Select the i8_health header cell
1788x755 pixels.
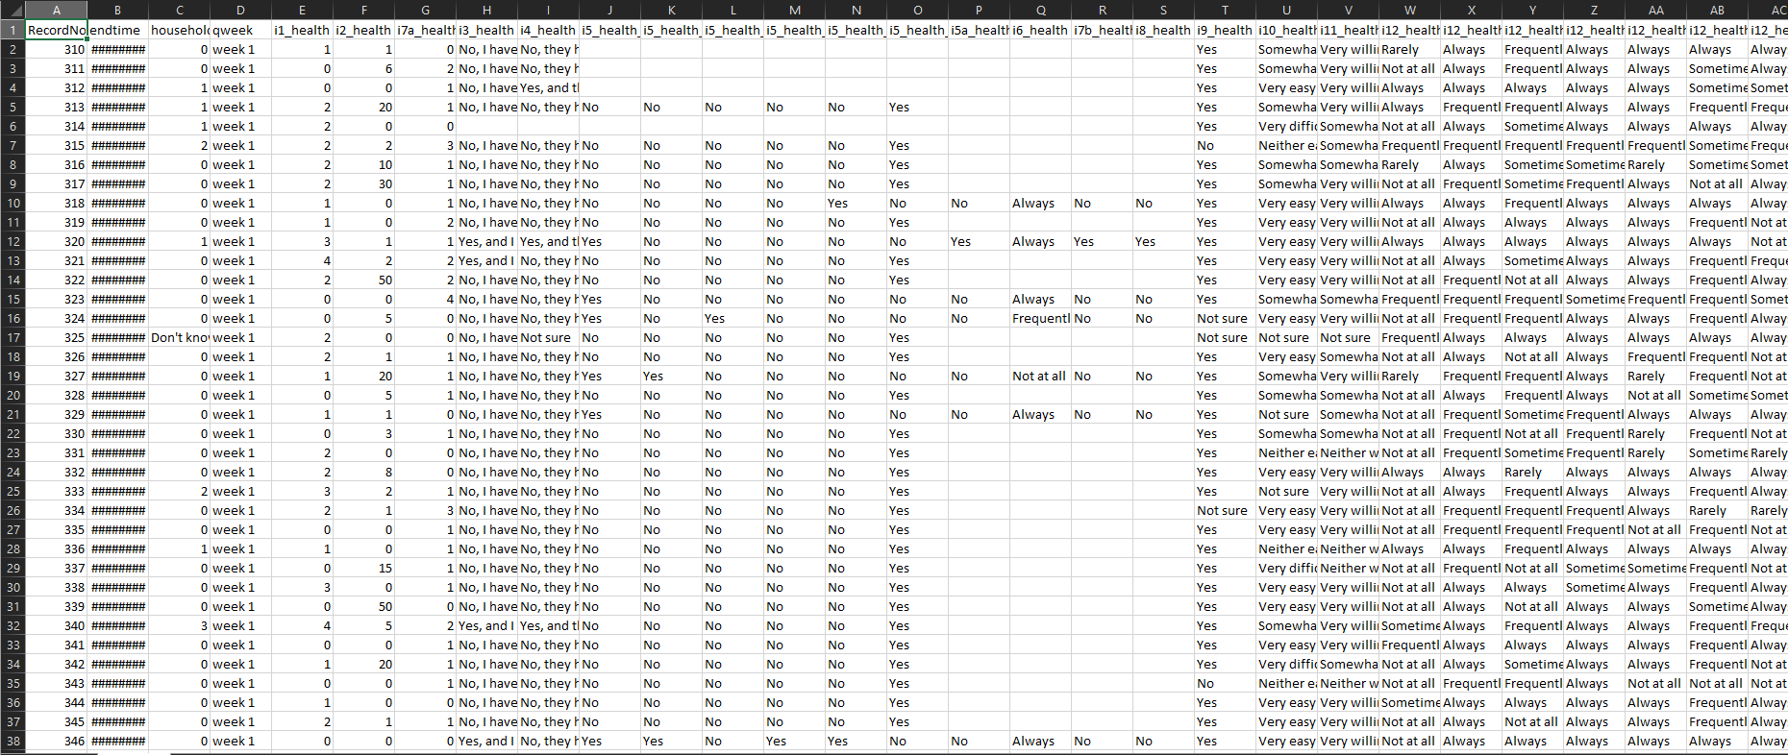pyautogui.click(x=1163, y=30)
